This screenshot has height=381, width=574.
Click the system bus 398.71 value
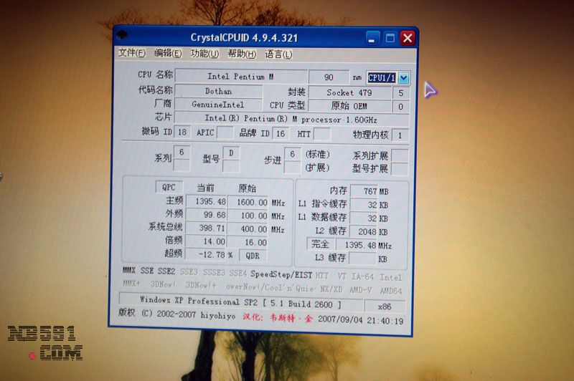point(207,228)
